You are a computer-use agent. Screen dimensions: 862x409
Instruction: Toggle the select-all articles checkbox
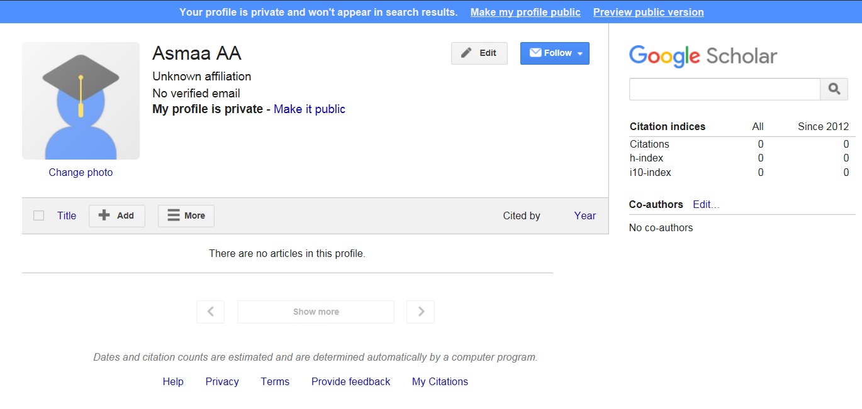pyautogui.click(x=38, y=215)
